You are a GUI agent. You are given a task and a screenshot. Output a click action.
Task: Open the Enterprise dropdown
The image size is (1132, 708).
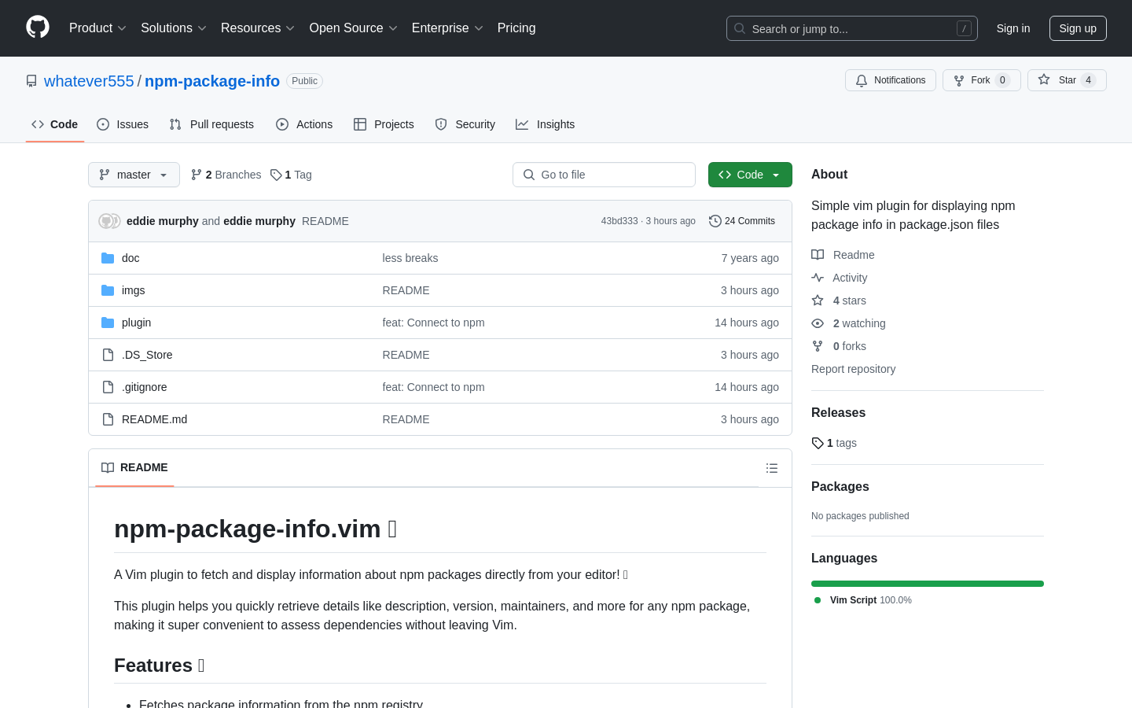point(447,28)
